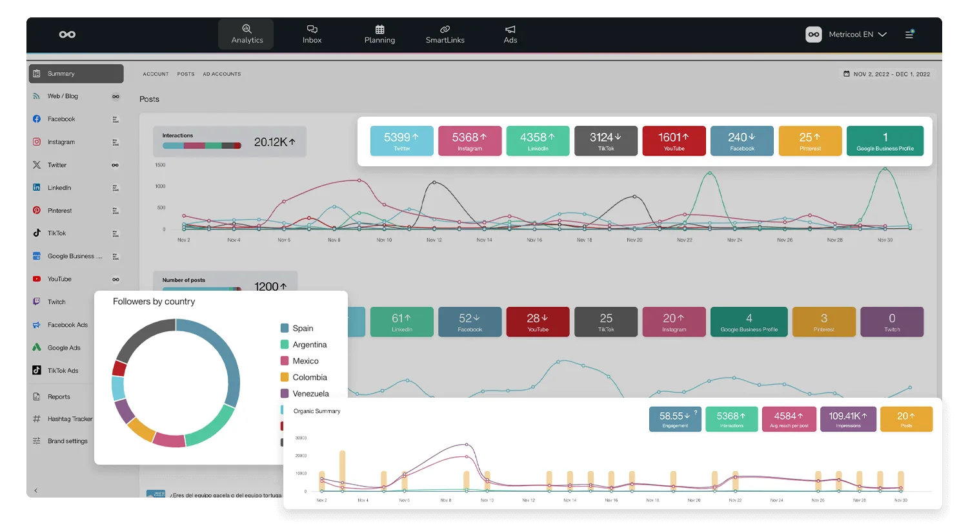The image size is (968, 524).
Task: Select the 109.41K Impressions summary card
Action: (x=848, y=419)
